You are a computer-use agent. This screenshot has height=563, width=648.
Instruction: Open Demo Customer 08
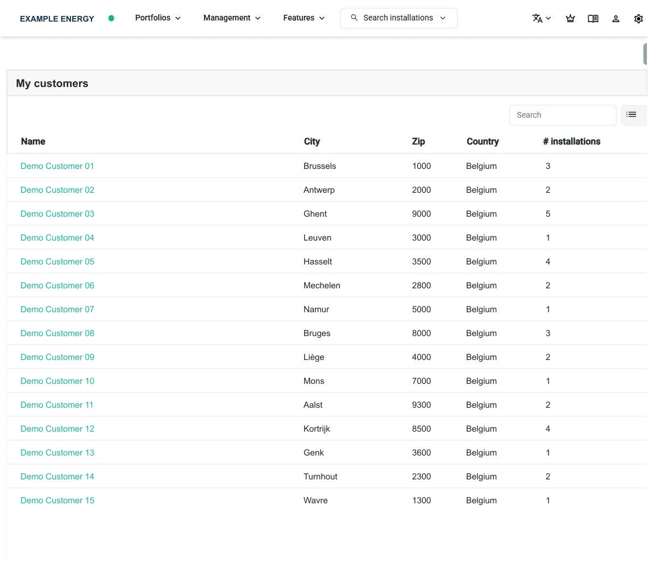point(57,333)
